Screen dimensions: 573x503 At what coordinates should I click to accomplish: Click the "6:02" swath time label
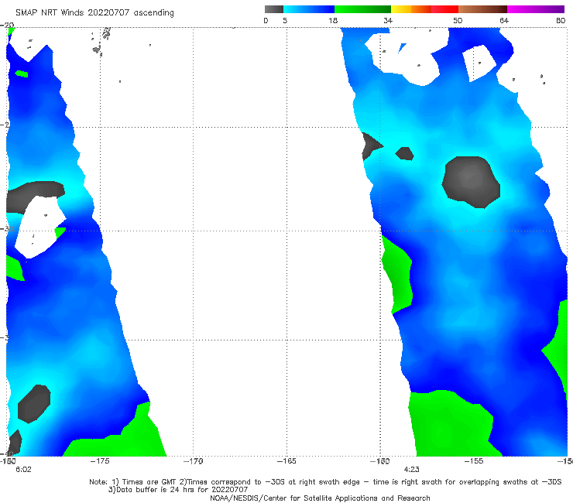click(x=23, y=470)
